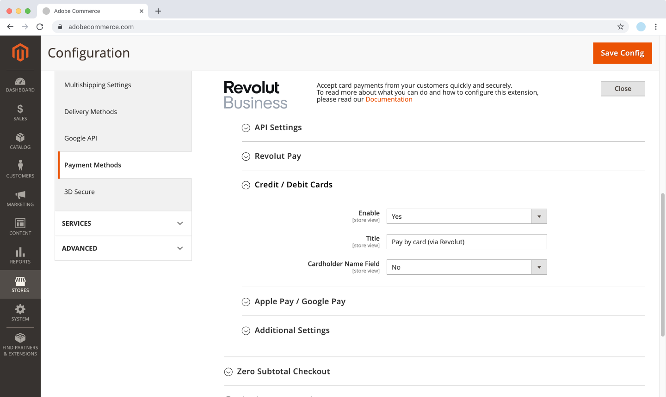666x397 pixels.
Task: Click the Configuration page heading
Action: [89, 53]
